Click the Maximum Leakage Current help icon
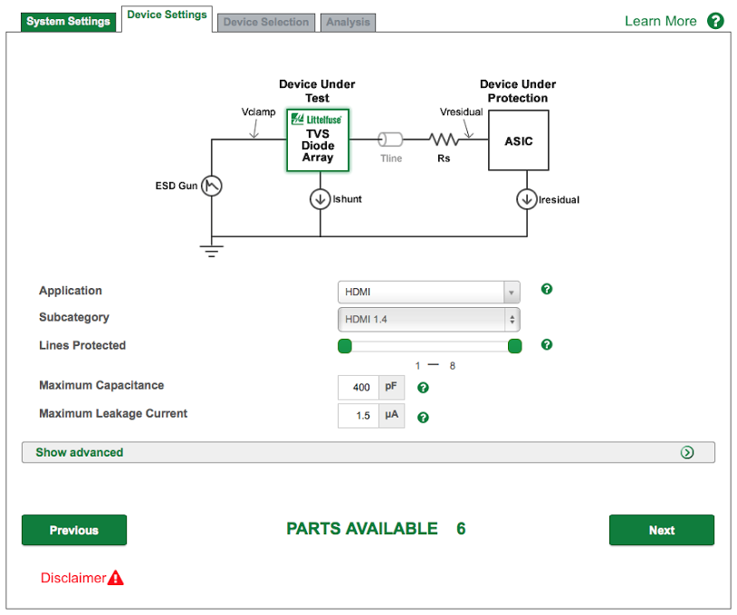The width and height of the screenshot is (737, 615). point(423,418)
